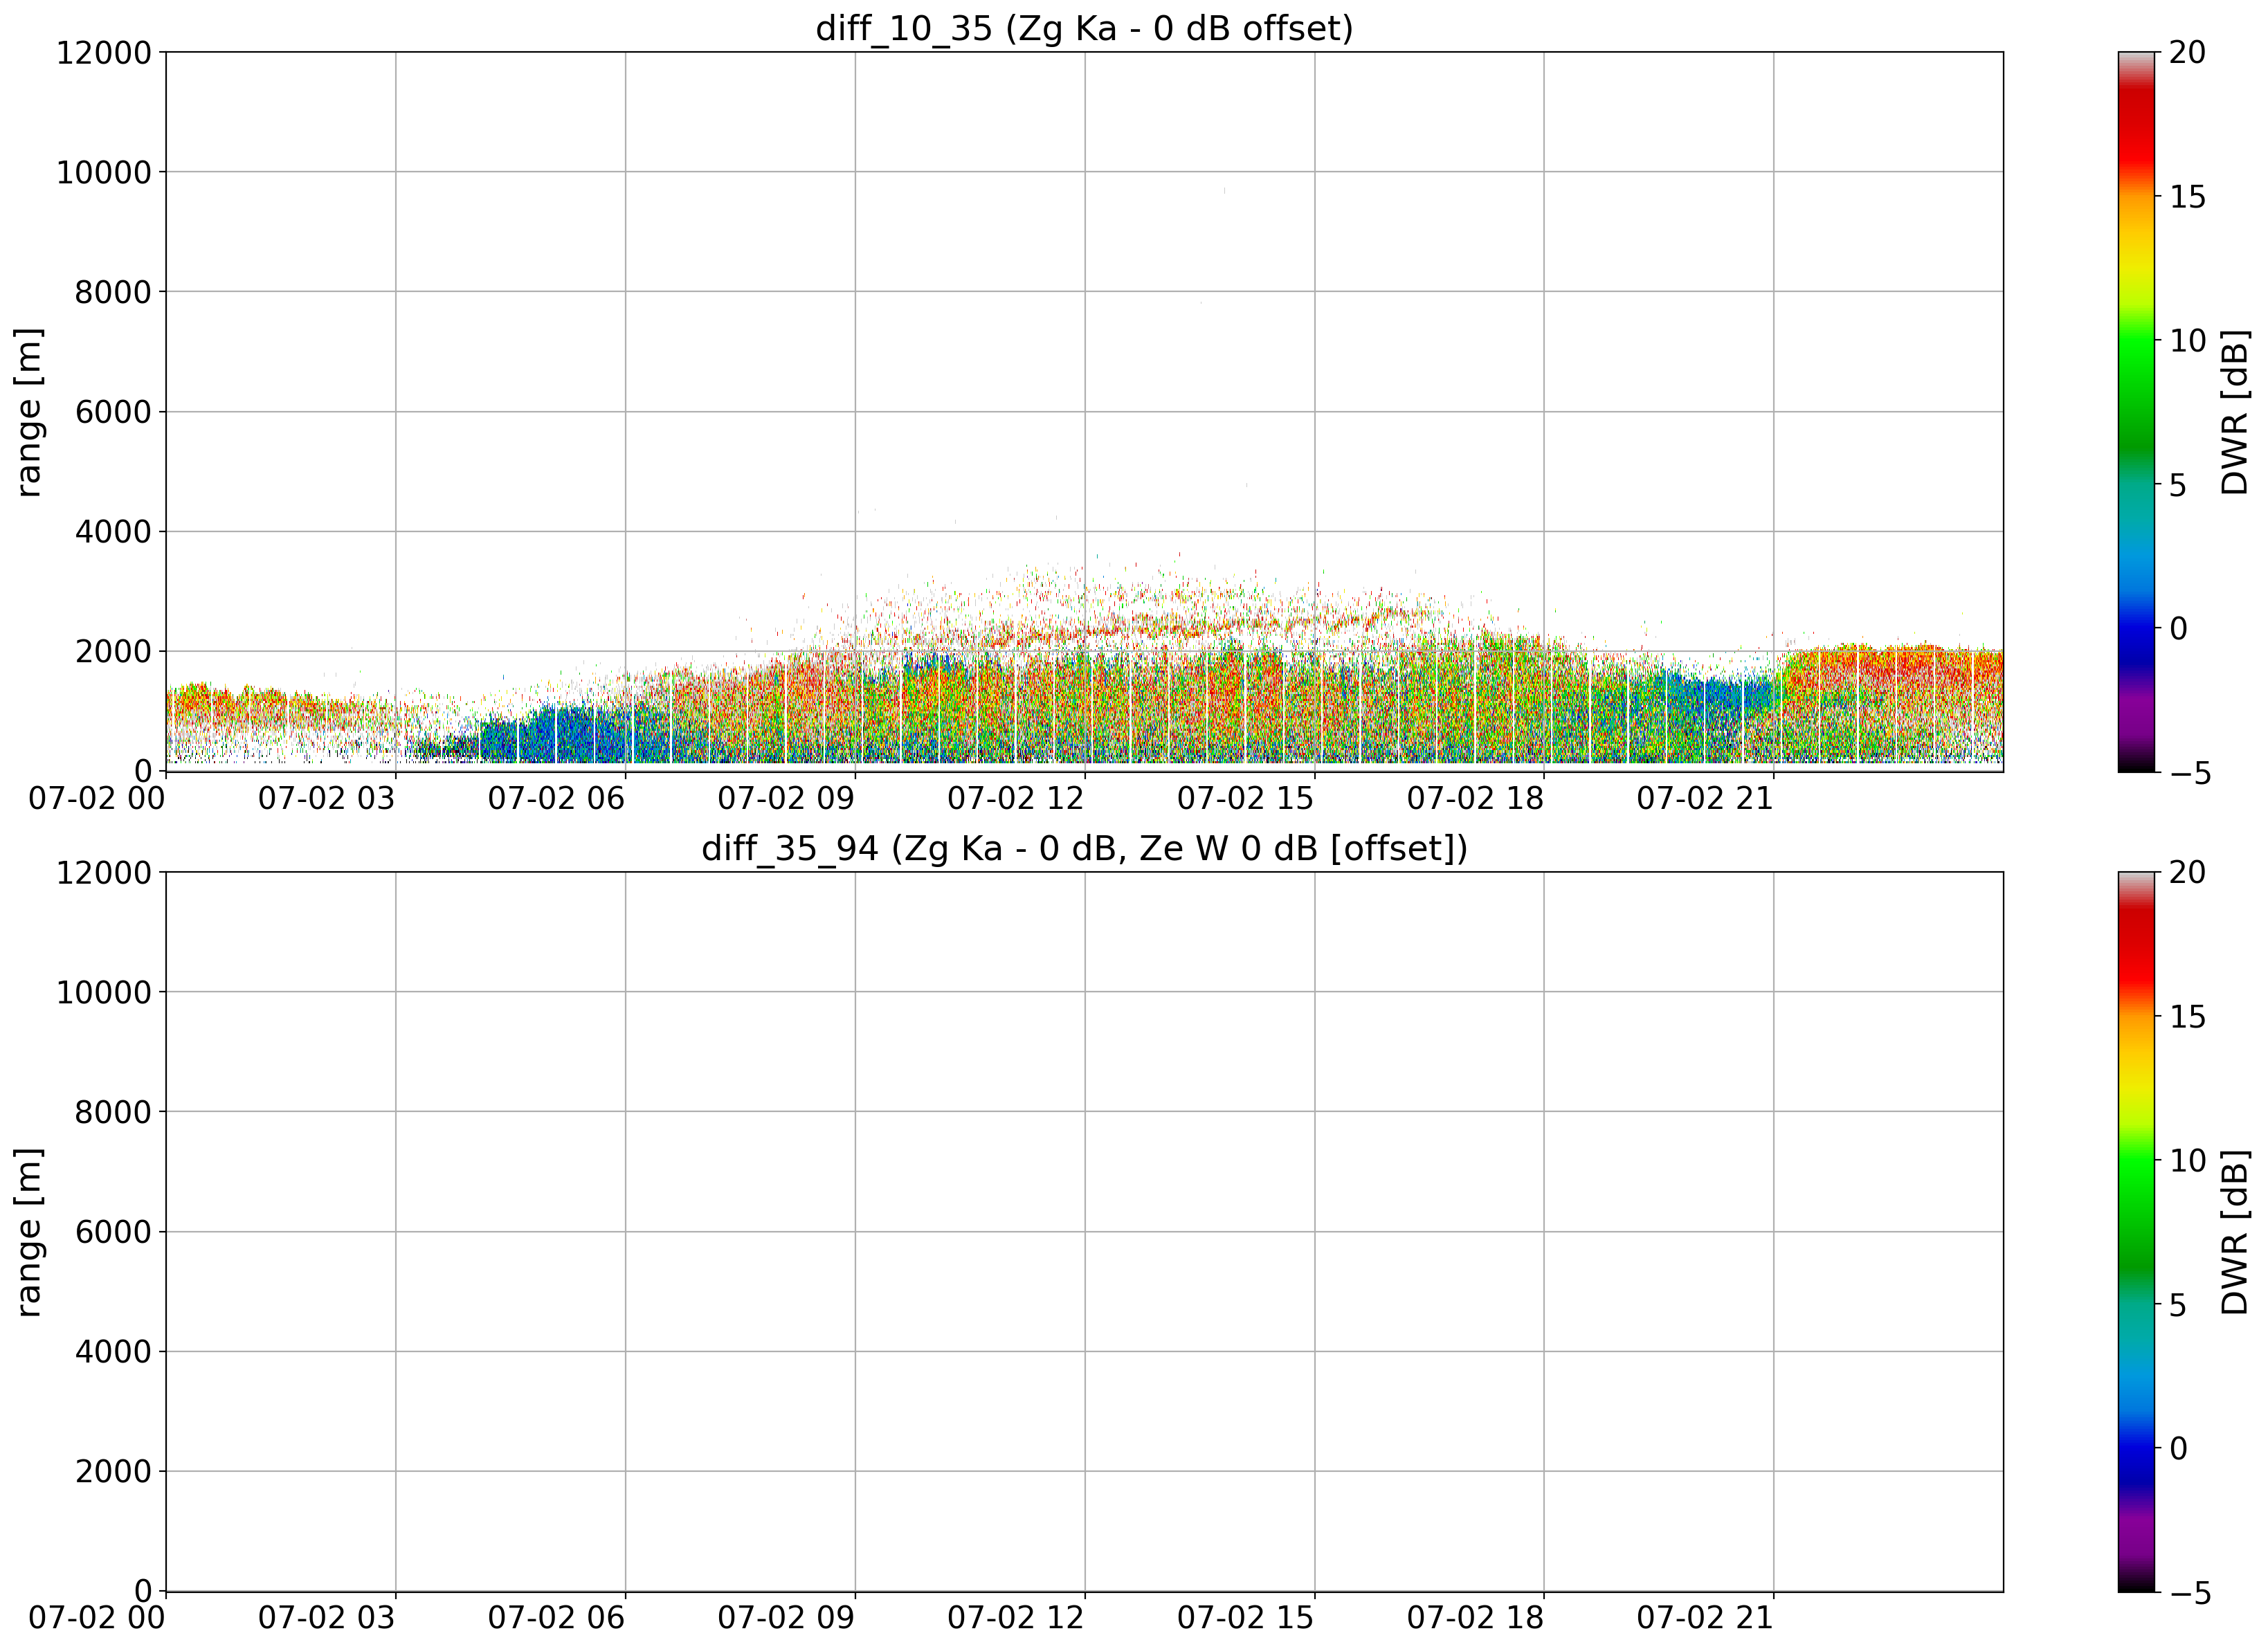
Task: Click the bottom colorbar gradient
Action: (2136, 1232)
